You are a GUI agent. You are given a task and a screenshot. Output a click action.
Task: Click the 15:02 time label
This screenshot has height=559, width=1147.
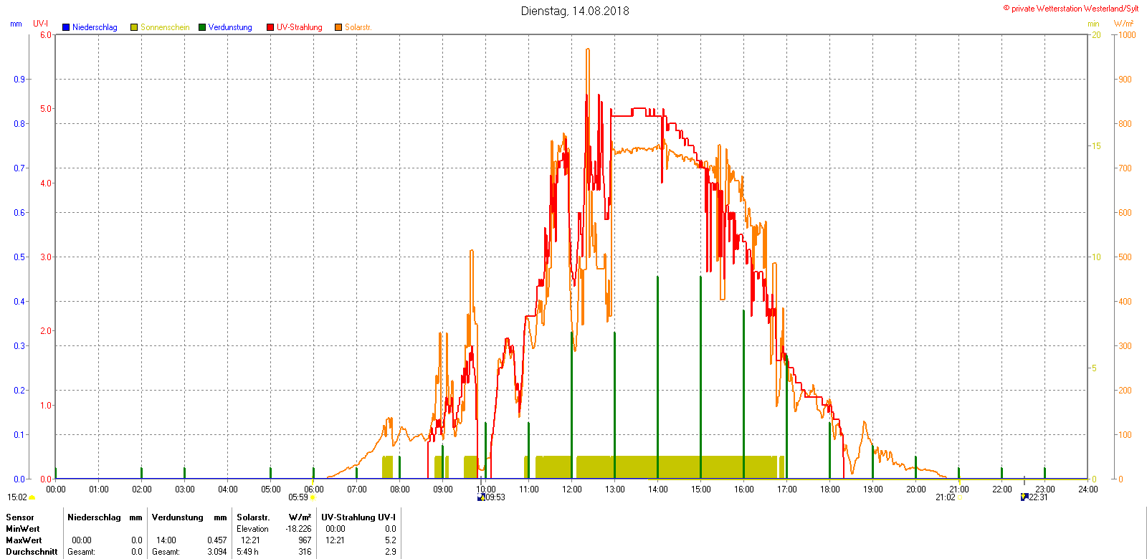coord(17,497)
